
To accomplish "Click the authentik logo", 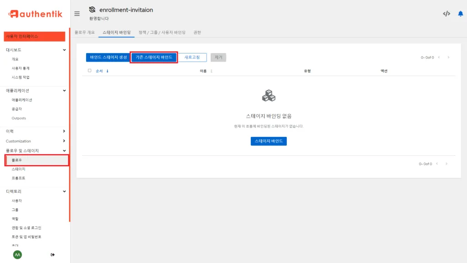I will tap(36, 14).
